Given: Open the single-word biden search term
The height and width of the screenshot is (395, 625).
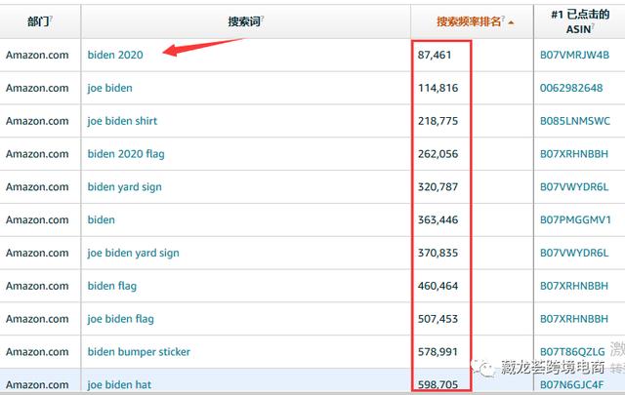Looking at the screenshot, I should coord(102,219).
